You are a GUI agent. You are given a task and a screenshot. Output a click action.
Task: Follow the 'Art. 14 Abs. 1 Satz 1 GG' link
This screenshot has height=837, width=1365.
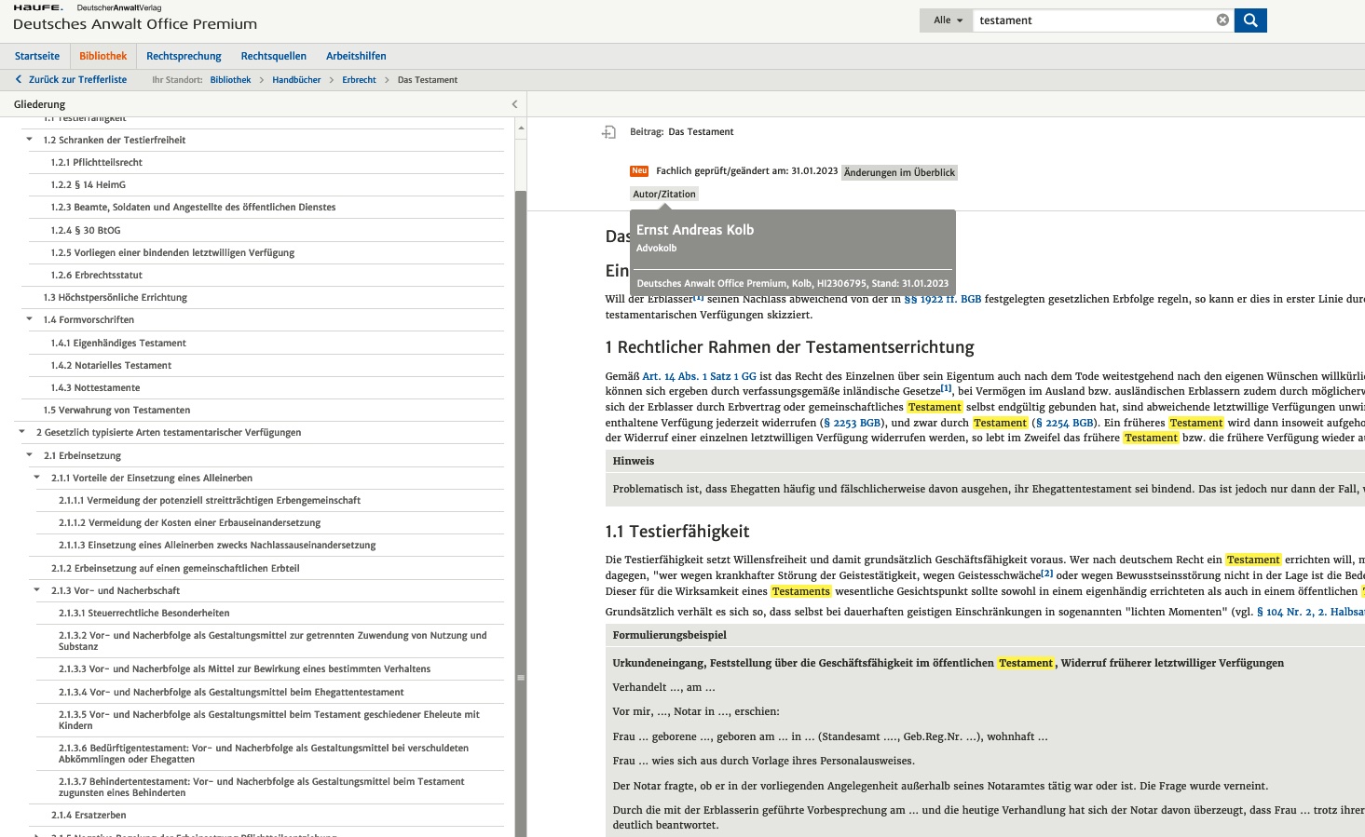(x=699, y=376)
